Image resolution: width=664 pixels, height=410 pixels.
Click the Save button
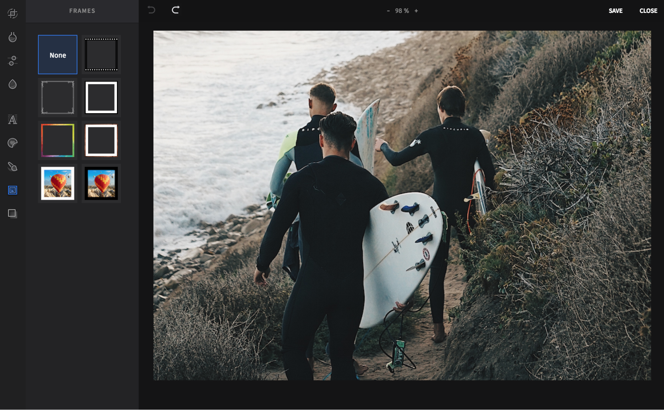tap(615, 10)
